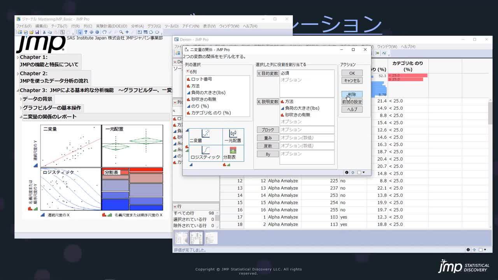Select the hand grabber tool

coord(103,32)
